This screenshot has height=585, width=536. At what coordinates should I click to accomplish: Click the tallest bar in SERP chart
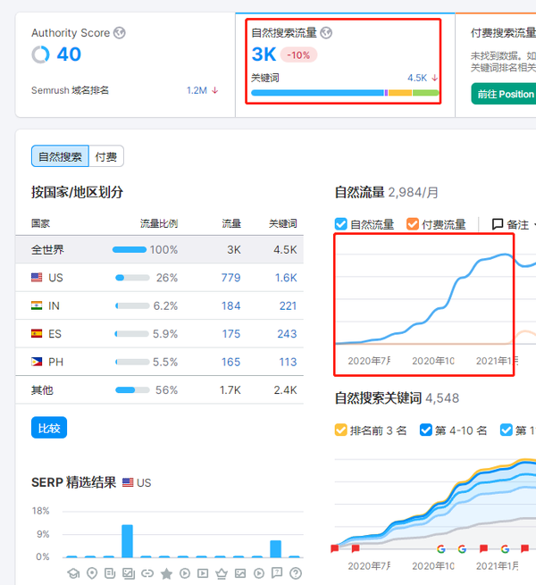(x=127, y=541)
